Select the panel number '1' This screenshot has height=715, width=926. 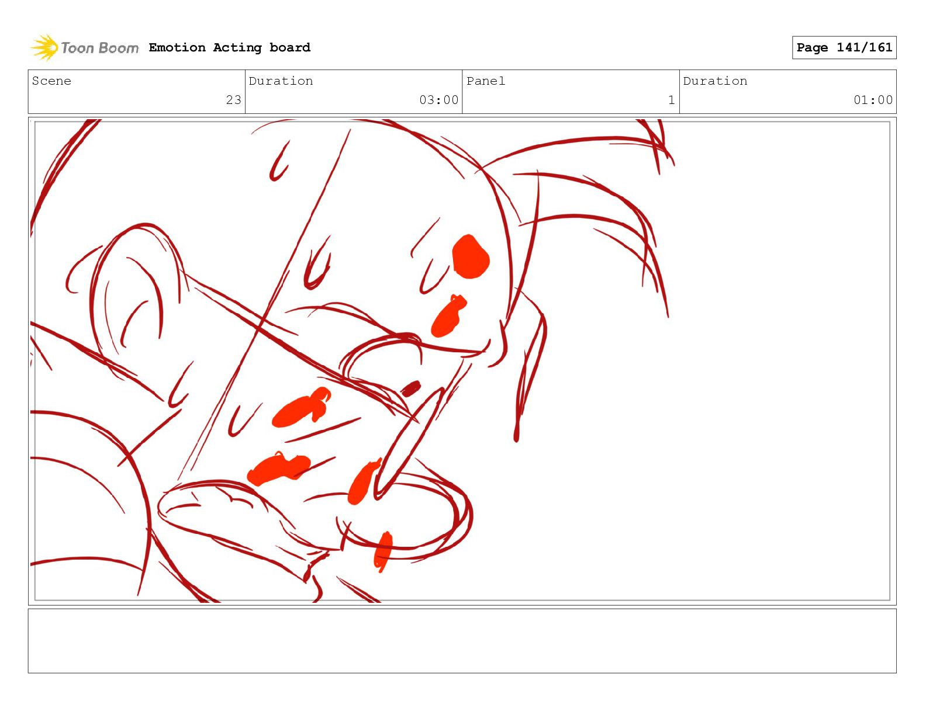tap(671, 100)
